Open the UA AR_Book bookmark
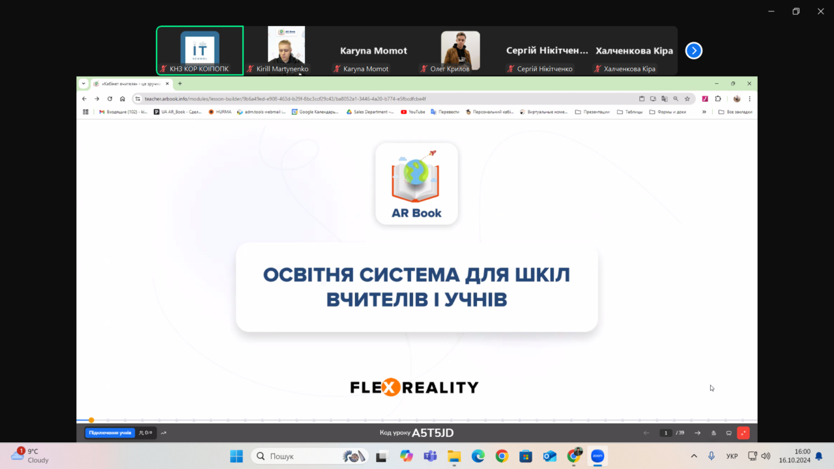The width and height of the screenshot is (834, 469). pos(178,112)
